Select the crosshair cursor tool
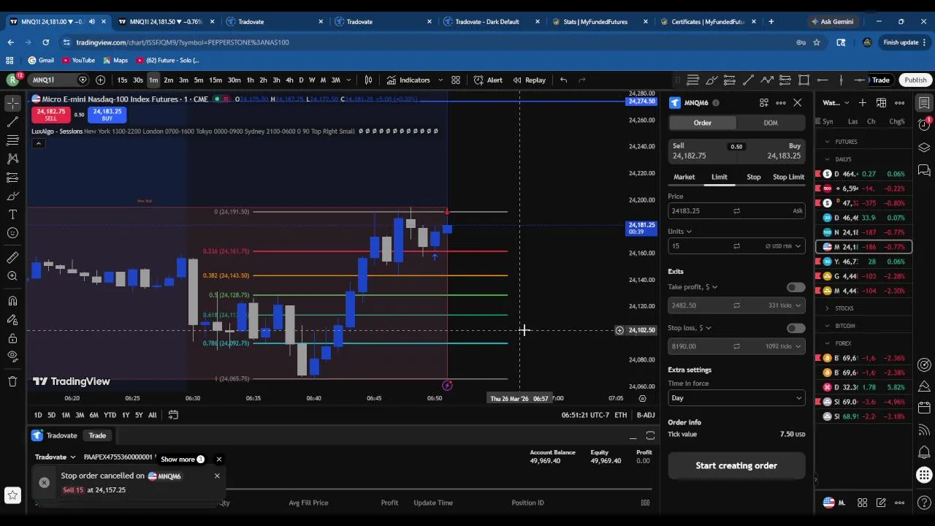935x526 pixels. coord(12,103)
